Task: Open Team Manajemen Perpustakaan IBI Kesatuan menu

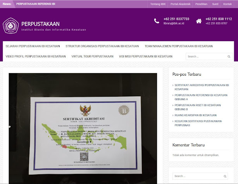Action: 178,46
